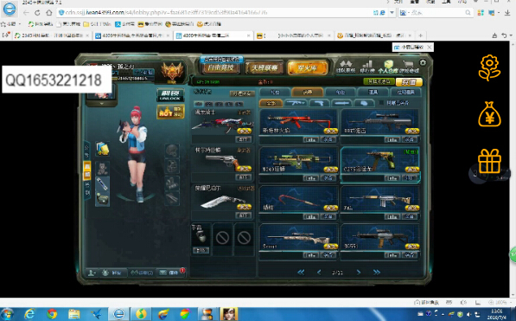Screen dimensions: 516x321
Task: Filter weapons by pistol icon
Action: pyautogui.click(x=319, y=103)
